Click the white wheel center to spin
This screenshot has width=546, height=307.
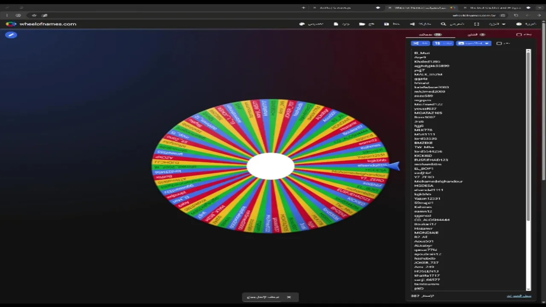[x=270, y=166]
